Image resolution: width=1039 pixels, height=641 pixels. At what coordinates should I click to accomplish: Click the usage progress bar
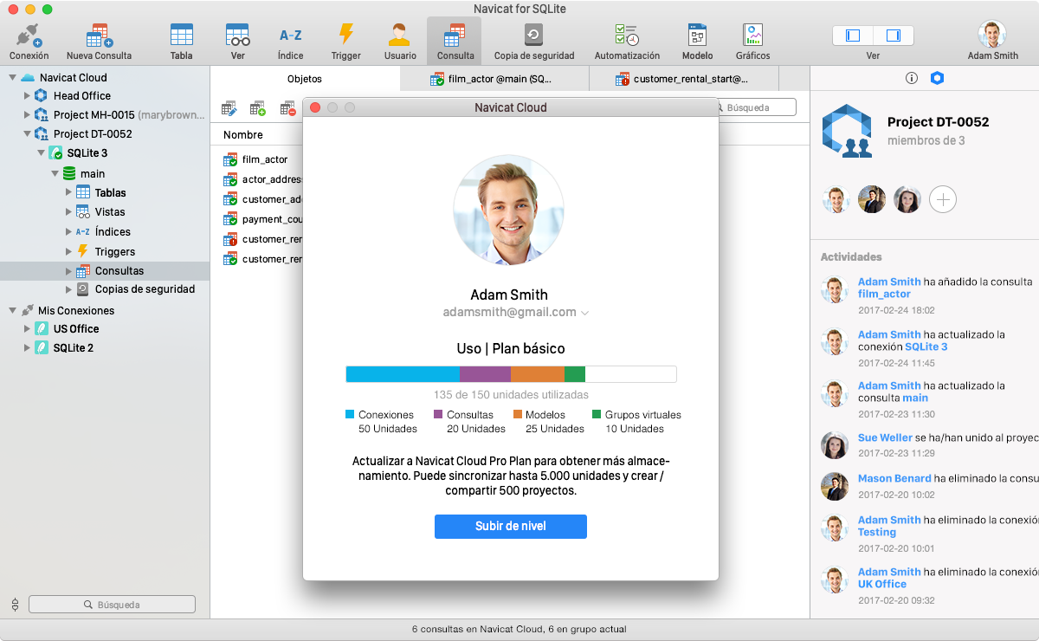[511, 374]
